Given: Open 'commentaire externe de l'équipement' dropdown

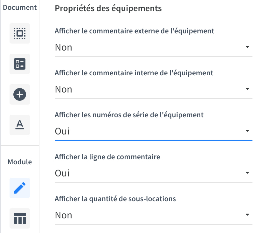Looking at the screenshot, I should click(153, 47).
